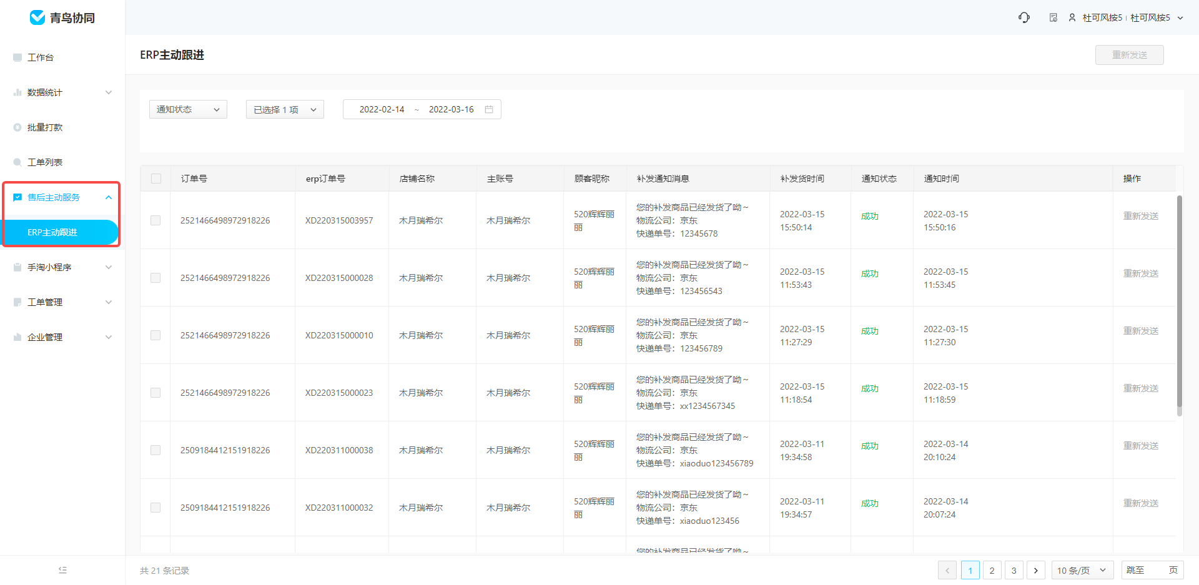Toggle the select-all header checkbox

[x=156, y=179]
